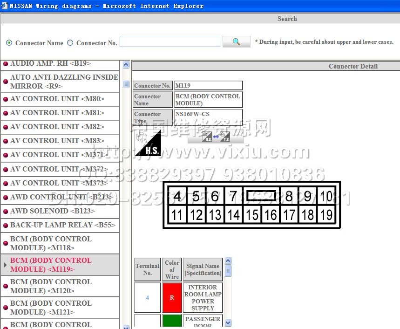Viewport: 400px width, 329px height.
Task: Select the Connector No. radio button
Action: click(70, 42)
